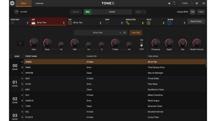The height and width of the screenshot is (121, 216).
Task: Open the settings gear icon
Action: 197,3
